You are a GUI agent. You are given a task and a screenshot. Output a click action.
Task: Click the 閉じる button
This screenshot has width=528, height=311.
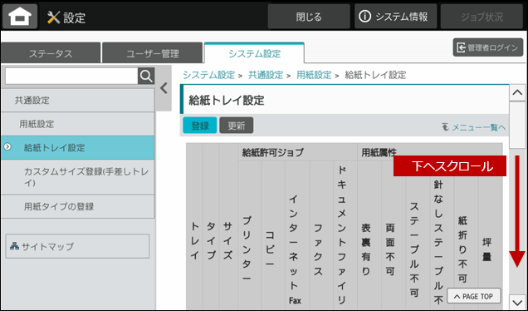pyautogui.click(x=309, y=17)
